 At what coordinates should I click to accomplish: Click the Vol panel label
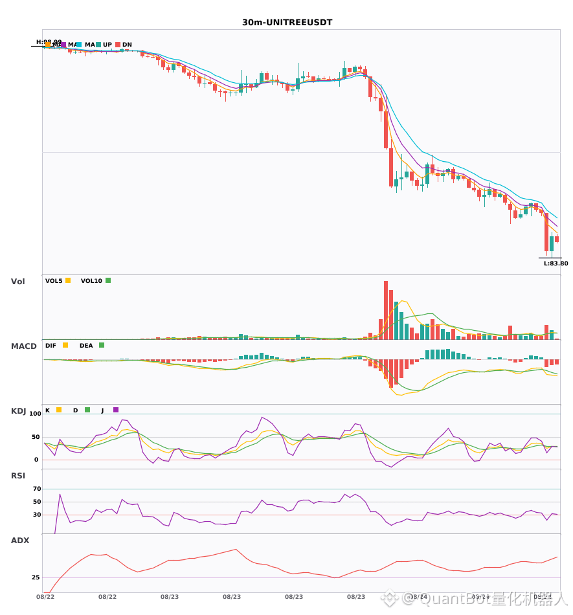[x=17, y=282]
